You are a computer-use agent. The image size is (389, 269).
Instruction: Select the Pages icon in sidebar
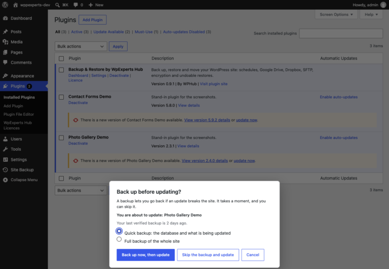click(5, 52)
